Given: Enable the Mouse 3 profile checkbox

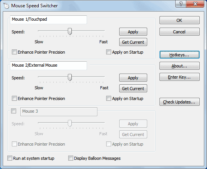Looking at the screenshot, I should [13, 111].
